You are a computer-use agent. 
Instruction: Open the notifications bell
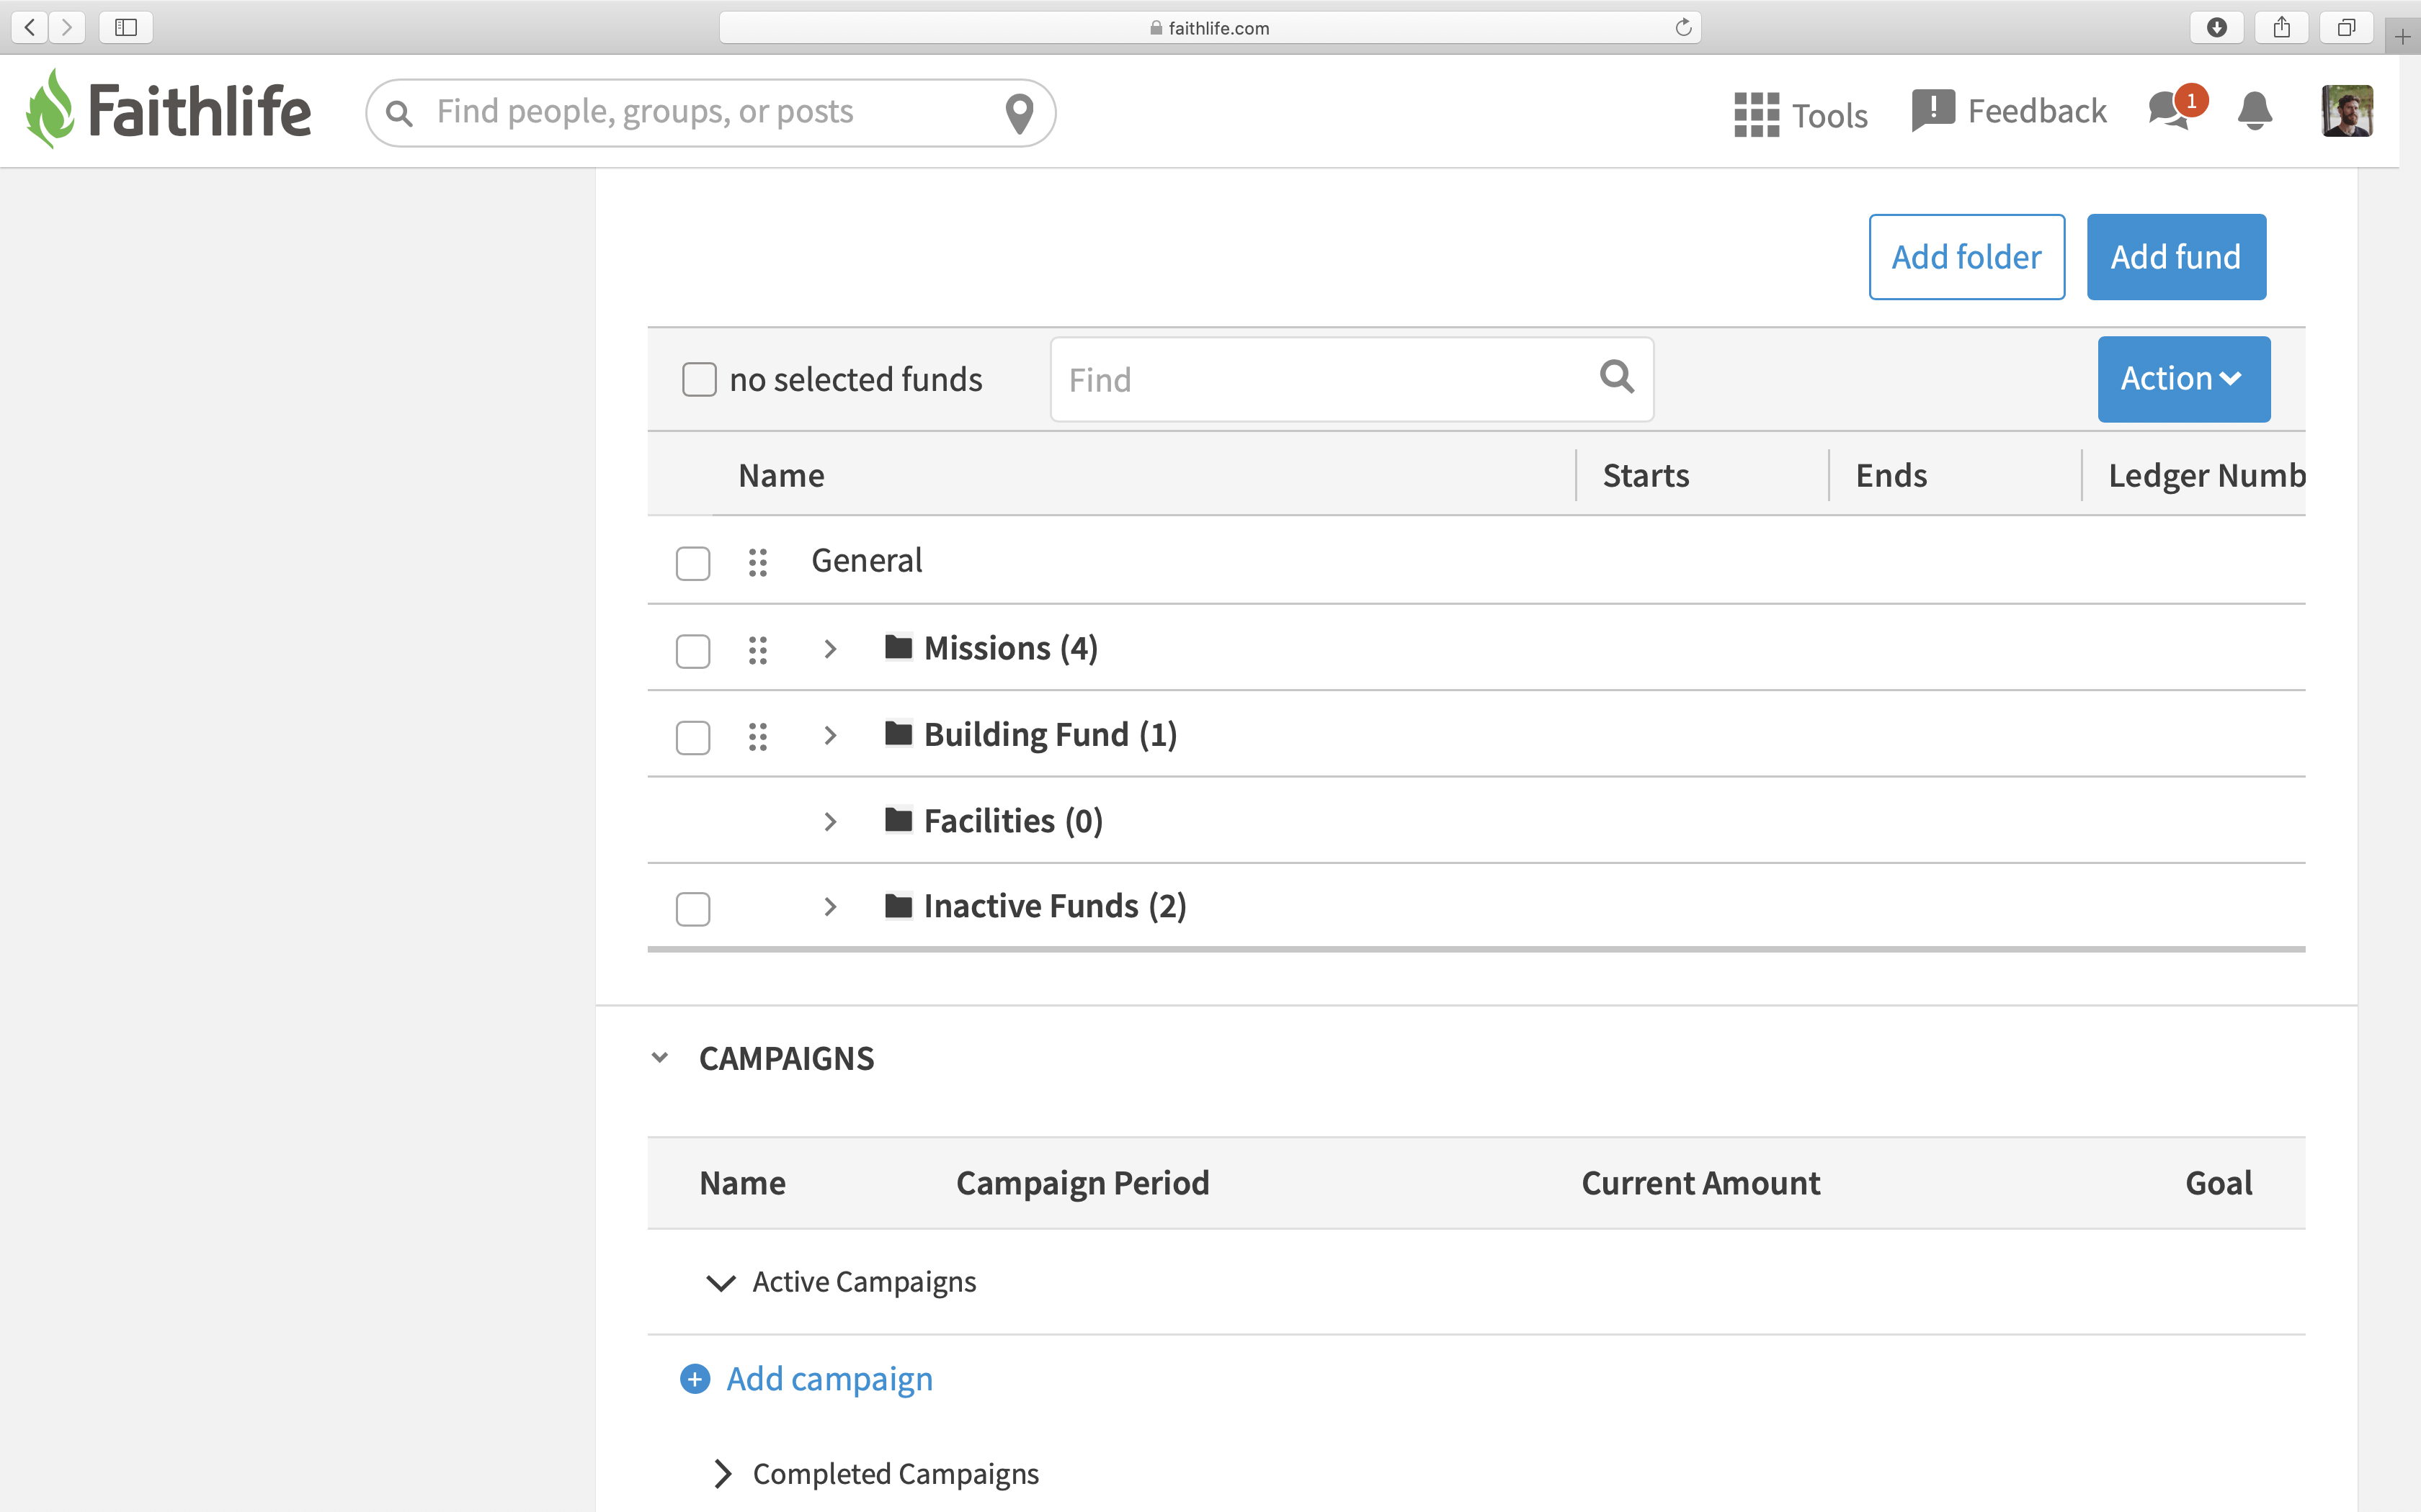click(x=2254, y=111)
